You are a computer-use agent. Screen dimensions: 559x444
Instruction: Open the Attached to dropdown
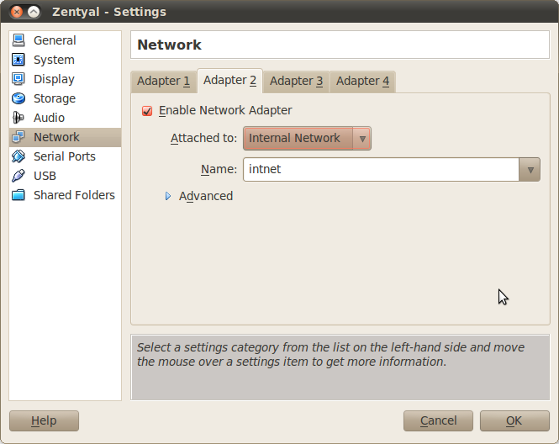[307, 139]
